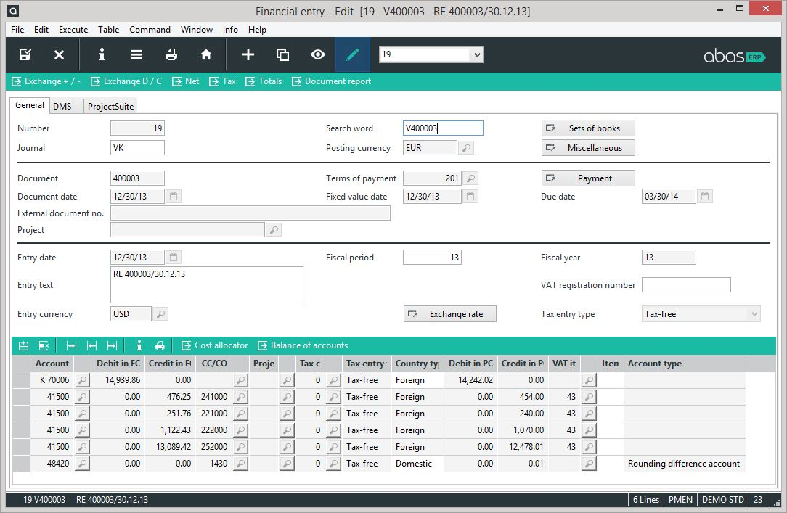Click the Duplicate entry icon
787x513 pixels.
pyautogui.click(x=282, y=54)
